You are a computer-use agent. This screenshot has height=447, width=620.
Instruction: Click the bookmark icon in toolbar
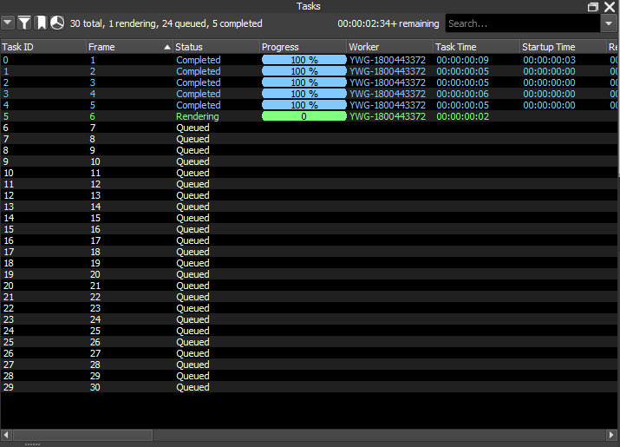pos(41,23)
